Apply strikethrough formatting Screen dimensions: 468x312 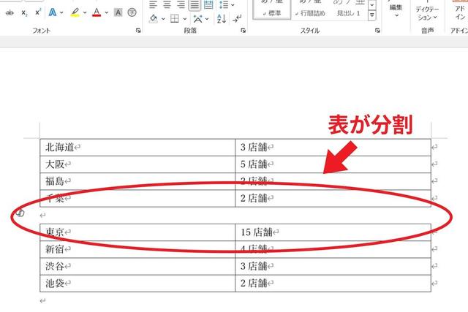pos(10,12)
